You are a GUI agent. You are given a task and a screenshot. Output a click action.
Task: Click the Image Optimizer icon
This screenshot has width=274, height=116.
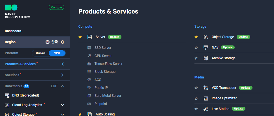(206, 99)
